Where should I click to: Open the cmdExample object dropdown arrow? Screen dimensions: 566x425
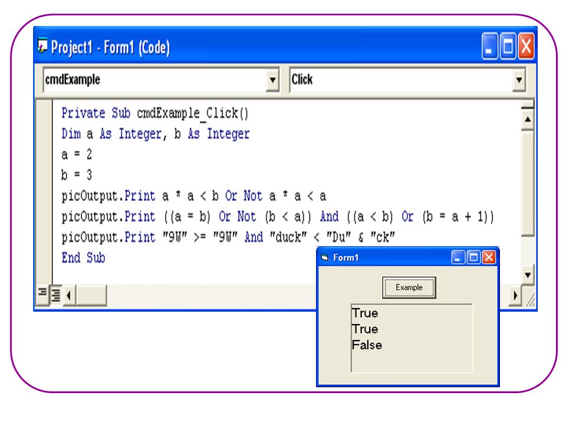click(x=272, y=80)
